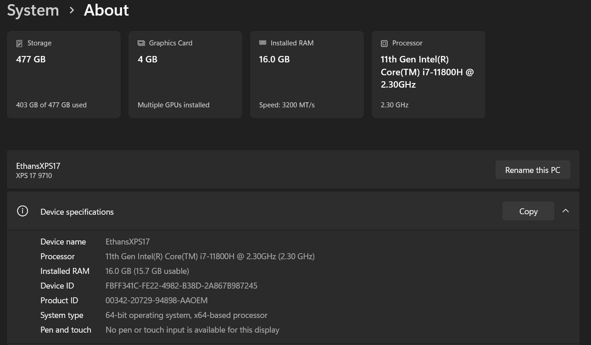Screen dimensions: 591x345
Task: Click the Pen and touch value text
Action: 192,330
